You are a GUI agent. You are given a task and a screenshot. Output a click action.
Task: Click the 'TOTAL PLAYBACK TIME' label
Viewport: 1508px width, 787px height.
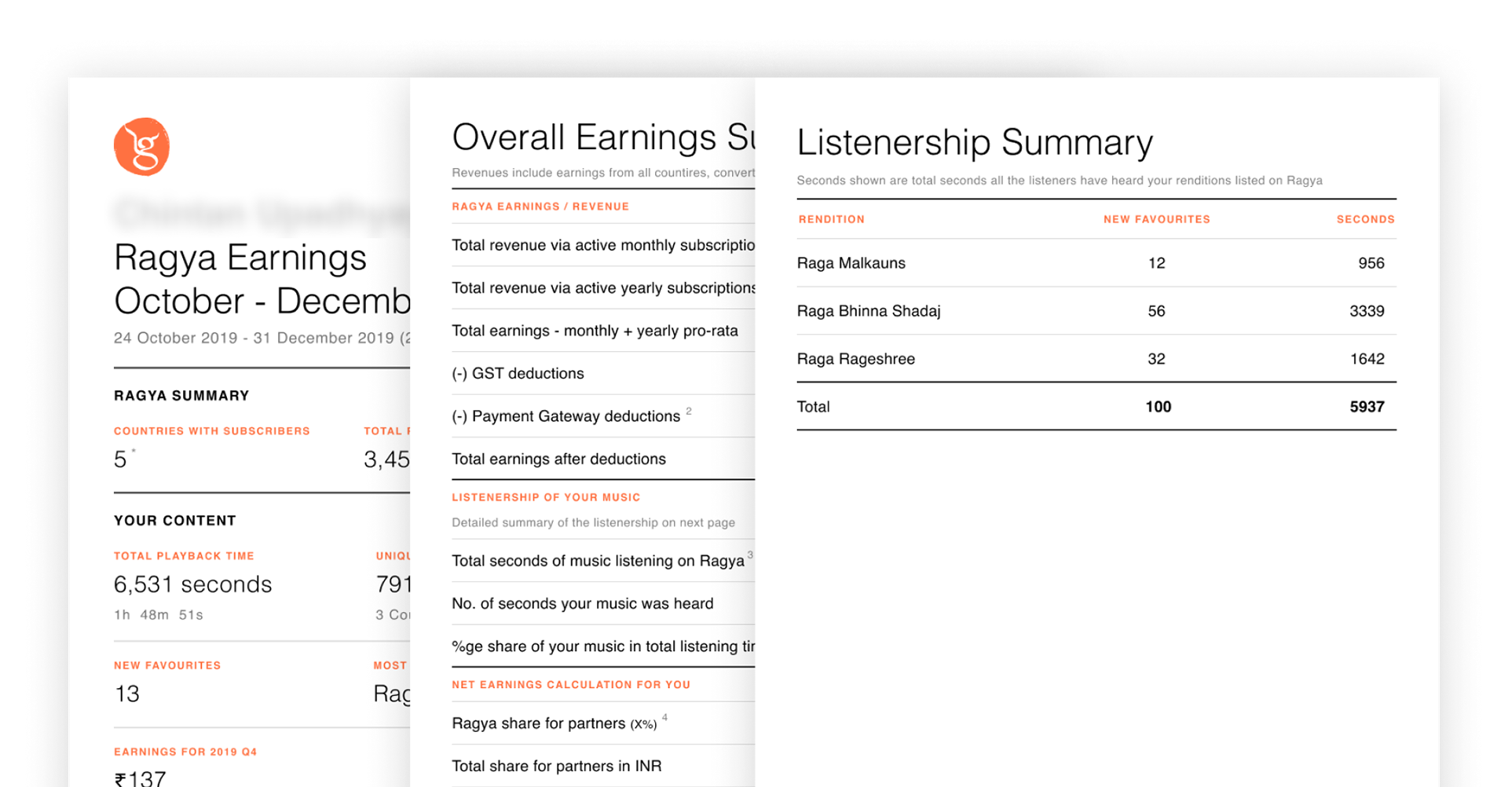[x=184, y=556]
